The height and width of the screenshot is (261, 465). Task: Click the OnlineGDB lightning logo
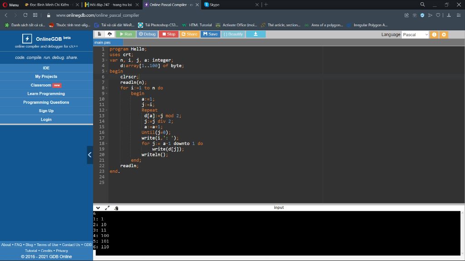[x=27, y=39]
